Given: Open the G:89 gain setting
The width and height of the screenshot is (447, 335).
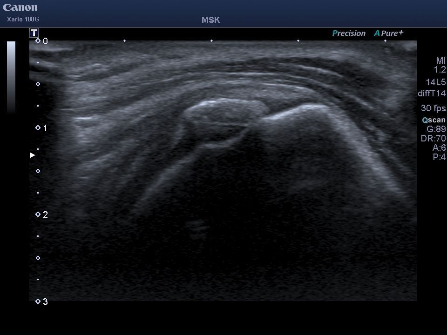Looking at the screenshot, I should (436, 129).
